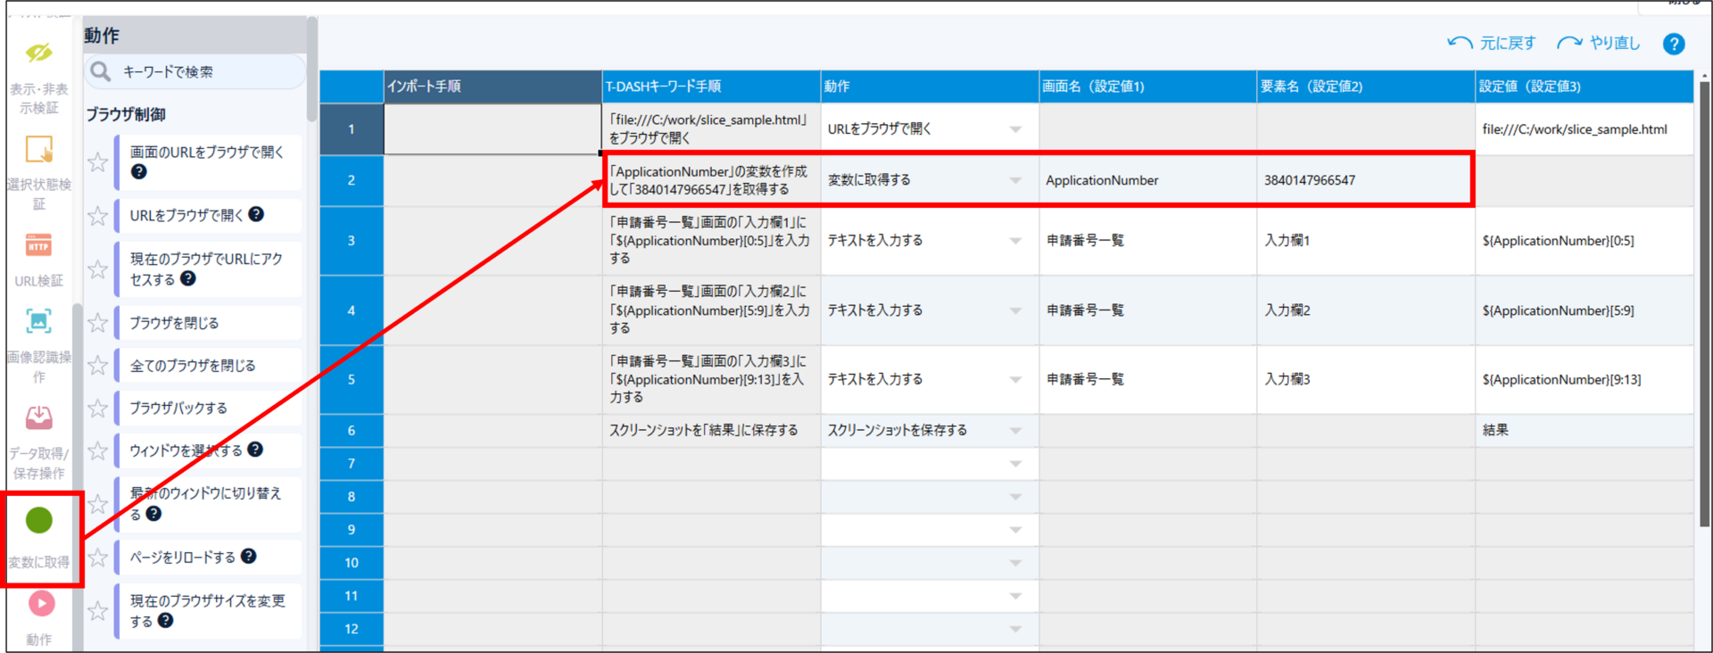Favorite 全てのブラウザを閉じる with its star
1713x653 pixels.
click(x=97, y=366)
